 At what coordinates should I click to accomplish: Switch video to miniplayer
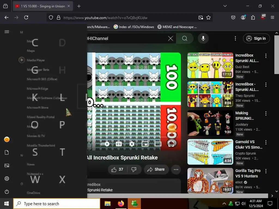click(145, 144)
